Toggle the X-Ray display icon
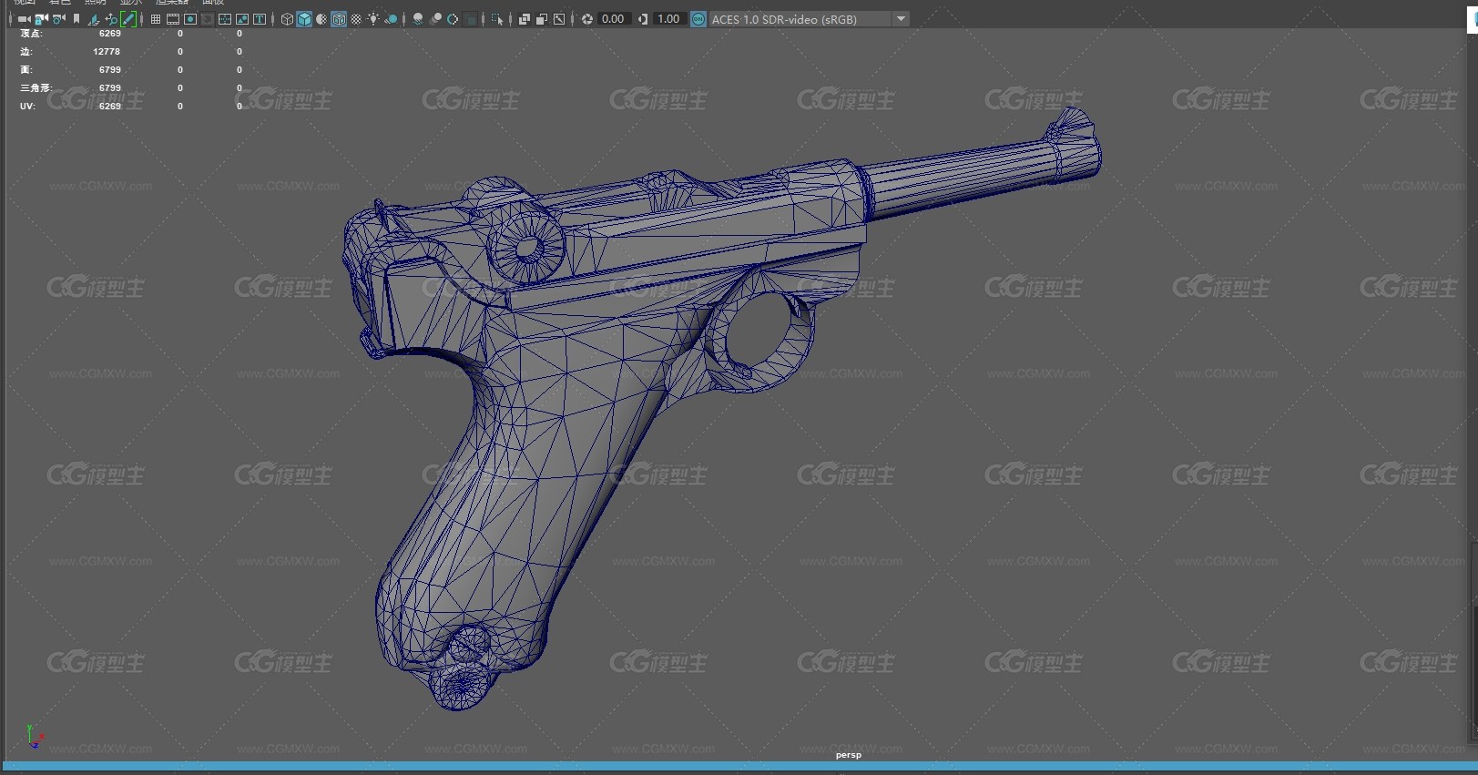The width and height of the screenshot is (1478, 775). [525, 19]
